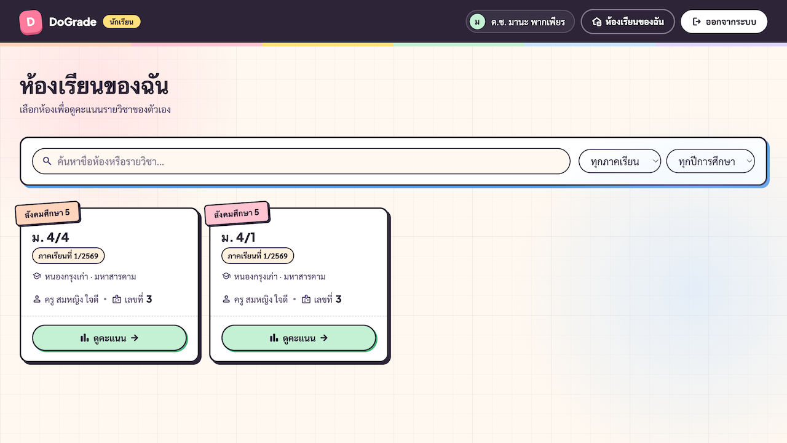Click ภาคเรียนที่ 1/2569 badge on ม. 4/1 card
The height and width of the screenshot is (443, 787).
click(x=258, y=255)
